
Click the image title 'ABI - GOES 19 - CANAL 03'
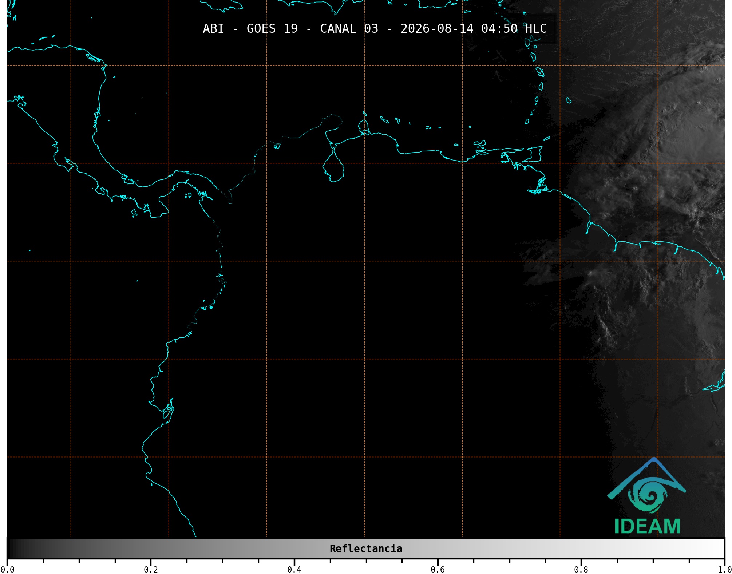coord(290,29)
